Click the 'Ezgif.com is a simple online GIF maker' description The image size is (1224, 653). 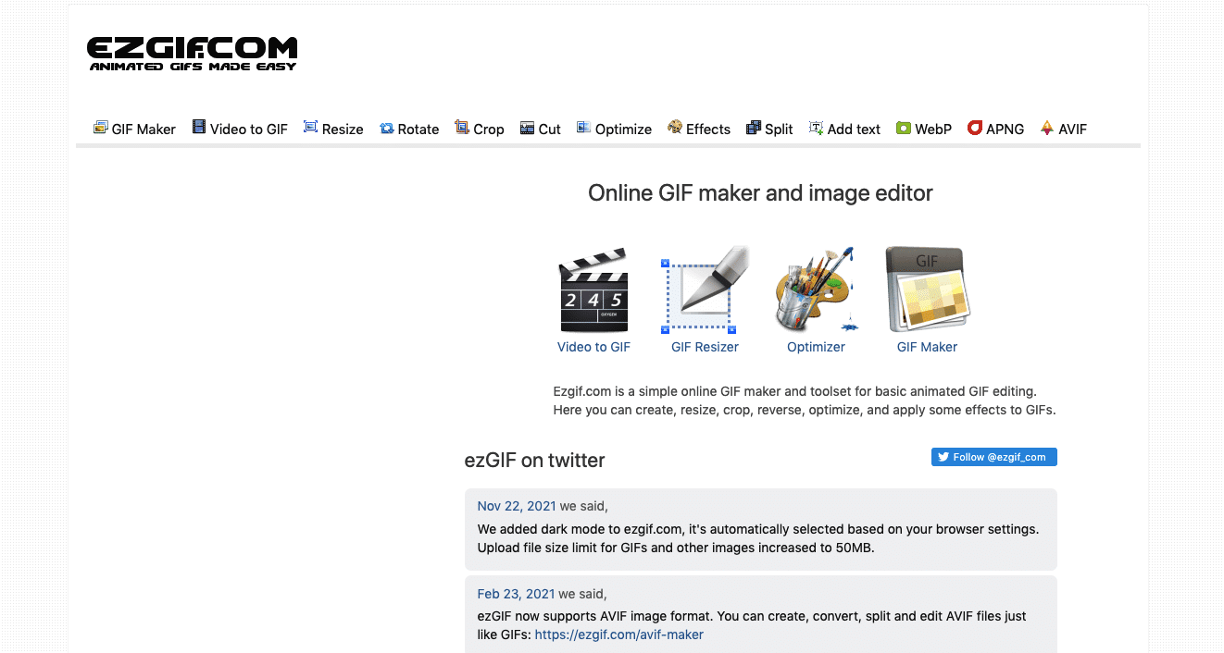805,400
